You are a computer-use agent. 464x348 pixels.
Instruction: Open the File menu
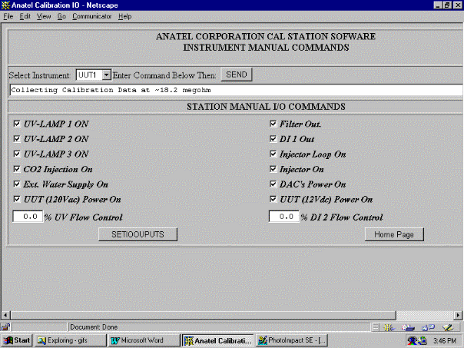[x=8, y=17]
